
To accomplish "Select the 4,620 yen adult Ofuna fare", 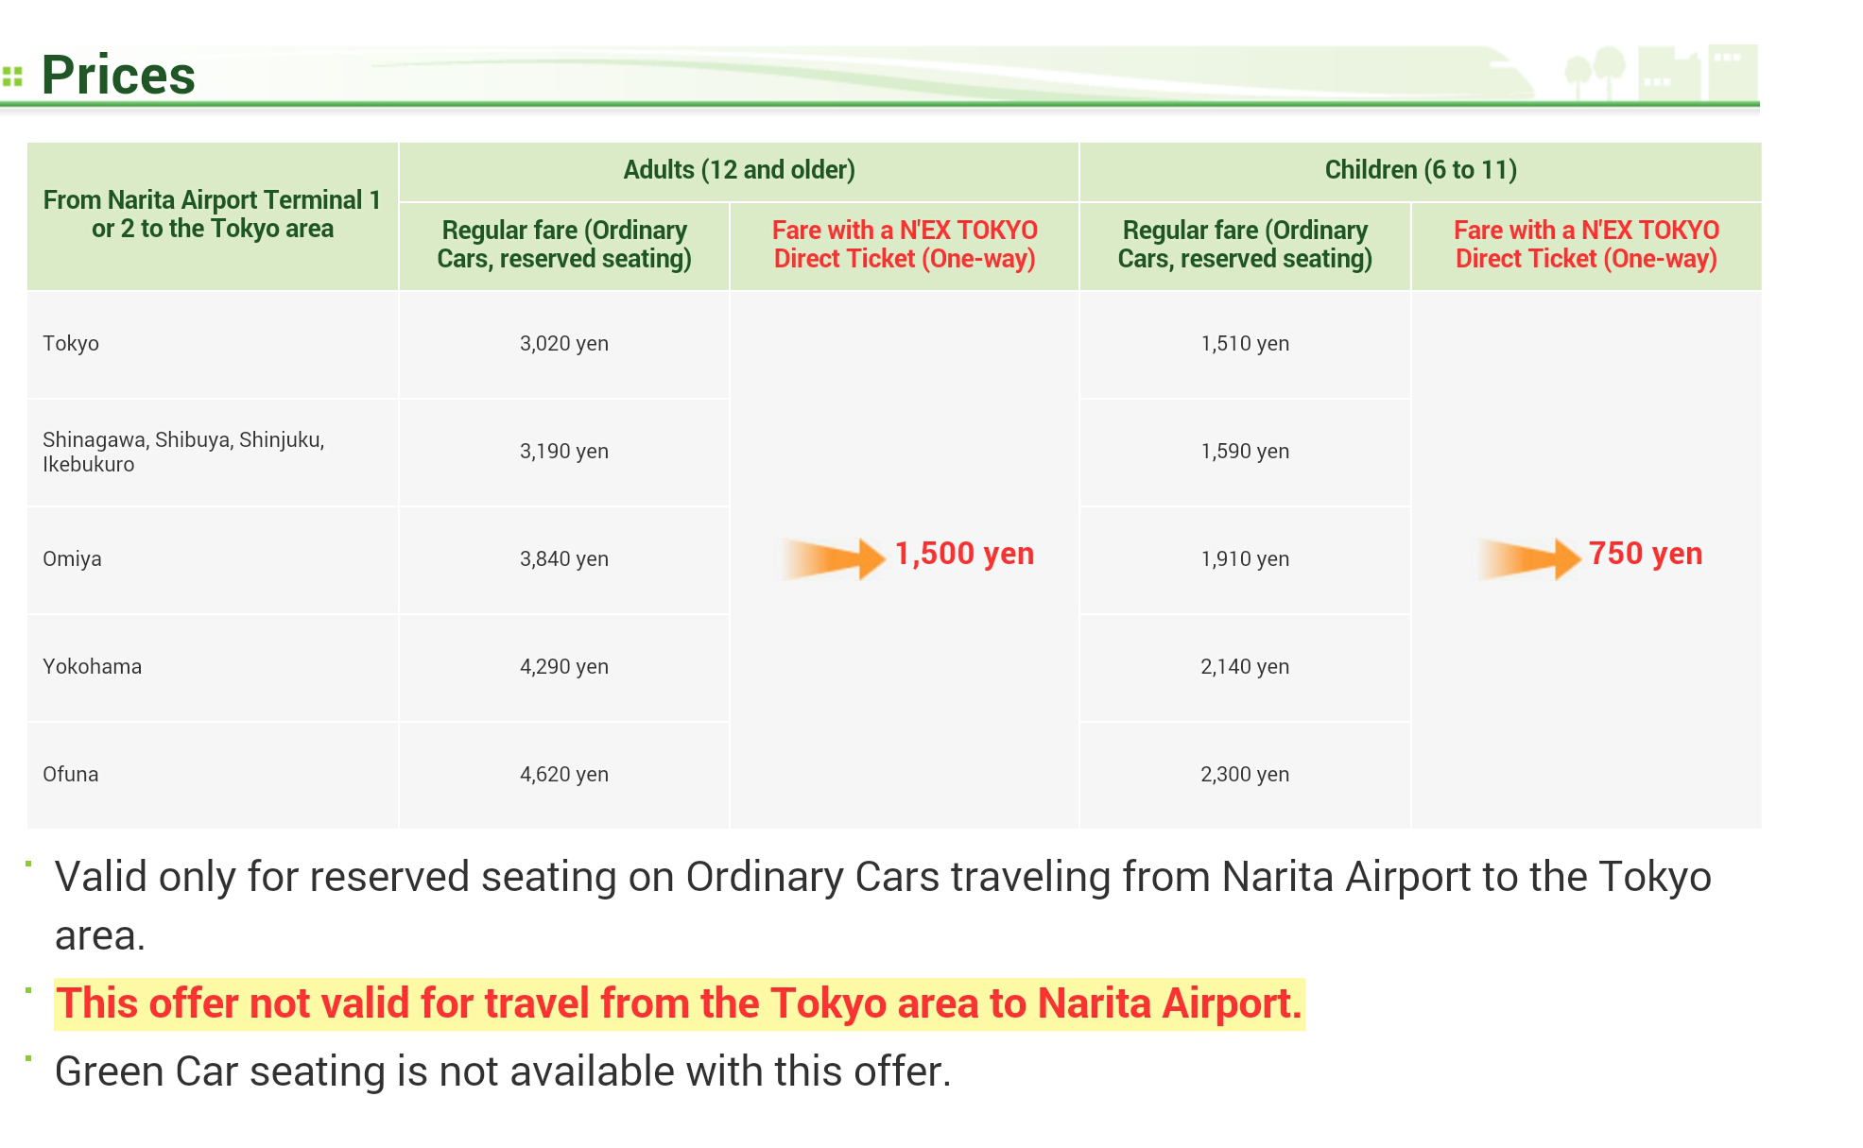I will 563,775.
